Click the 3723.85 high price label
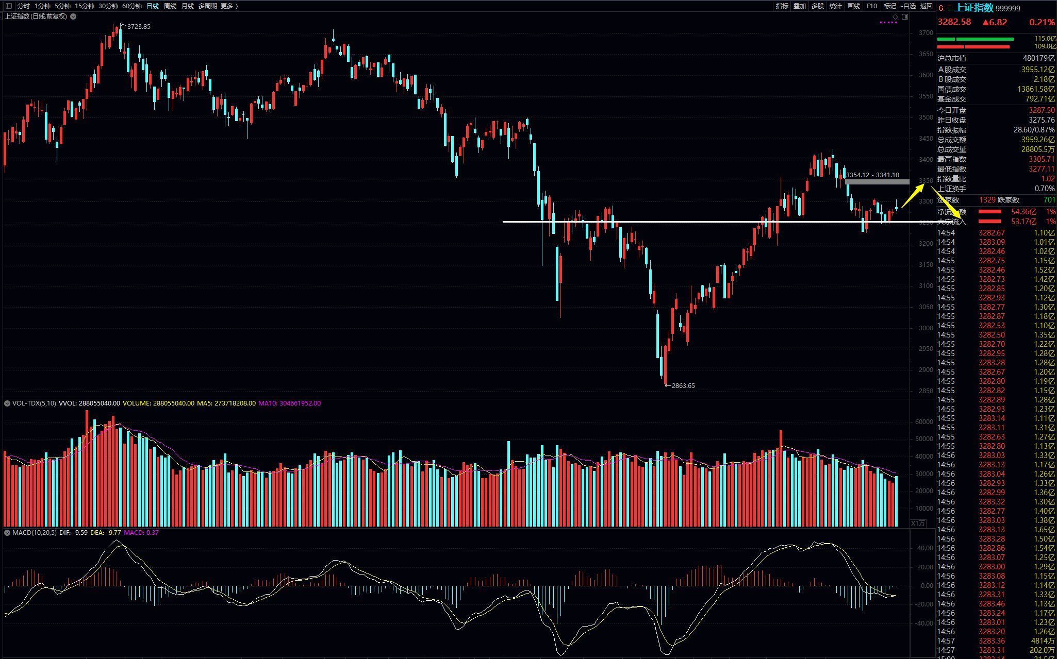Viewport: 1057px width, 659px height. pyautogui.click(x=139, y=27)
